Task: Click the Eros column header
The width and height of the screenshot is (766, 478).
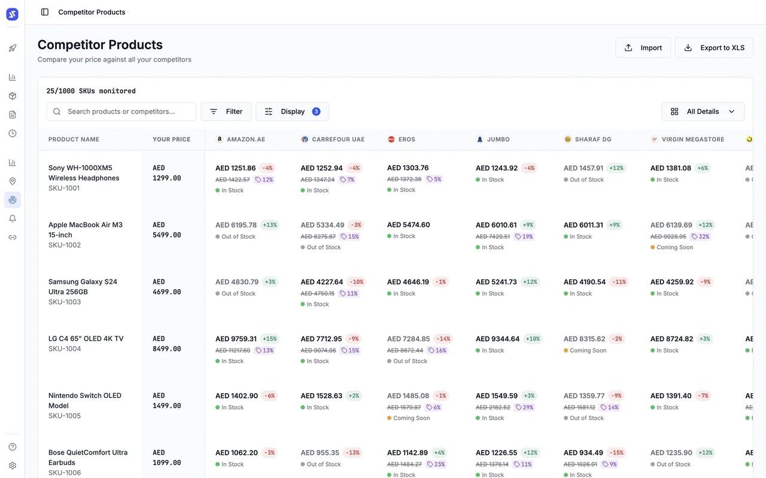Action: click(402, 139)
